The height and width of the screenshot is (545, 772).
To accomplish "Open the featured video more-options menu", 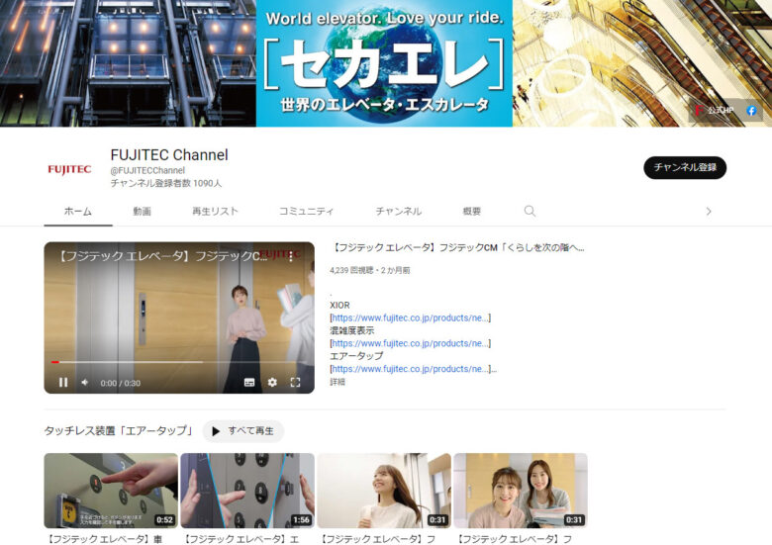I will [291, 256].
